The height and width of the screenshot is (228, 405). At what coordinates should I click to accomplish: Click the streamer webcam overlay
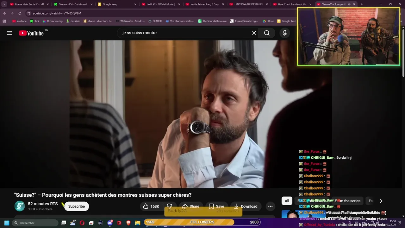pyautogui.click(x=348, y=36)
